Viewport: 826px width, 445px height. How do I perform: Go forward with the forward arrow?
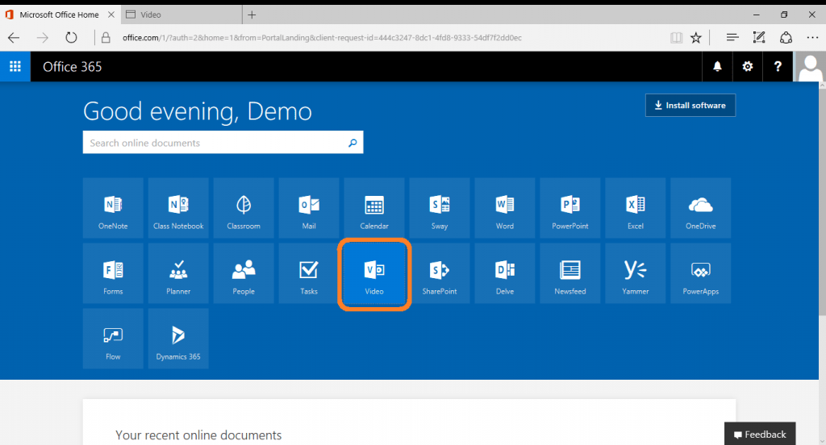click(43, 37)
